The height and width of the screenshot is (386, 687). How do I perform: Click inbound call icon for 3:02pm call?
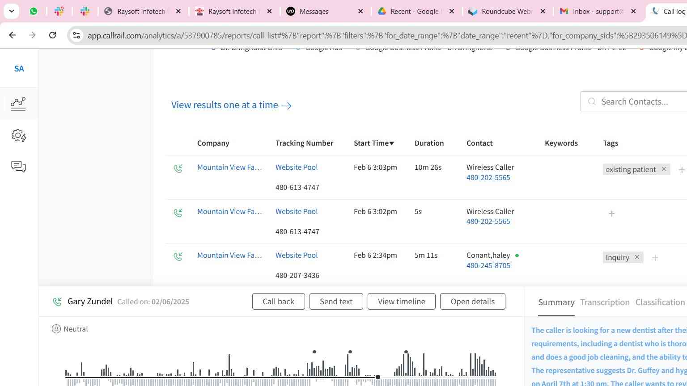coord(178,213)
